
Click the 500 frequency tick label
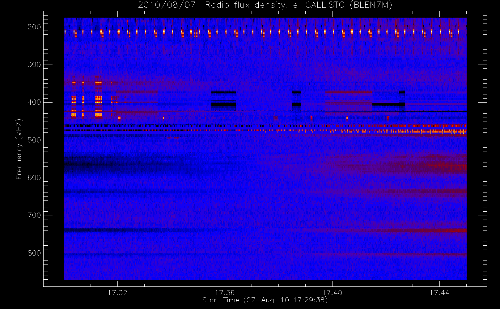click(x=34, y=140)
